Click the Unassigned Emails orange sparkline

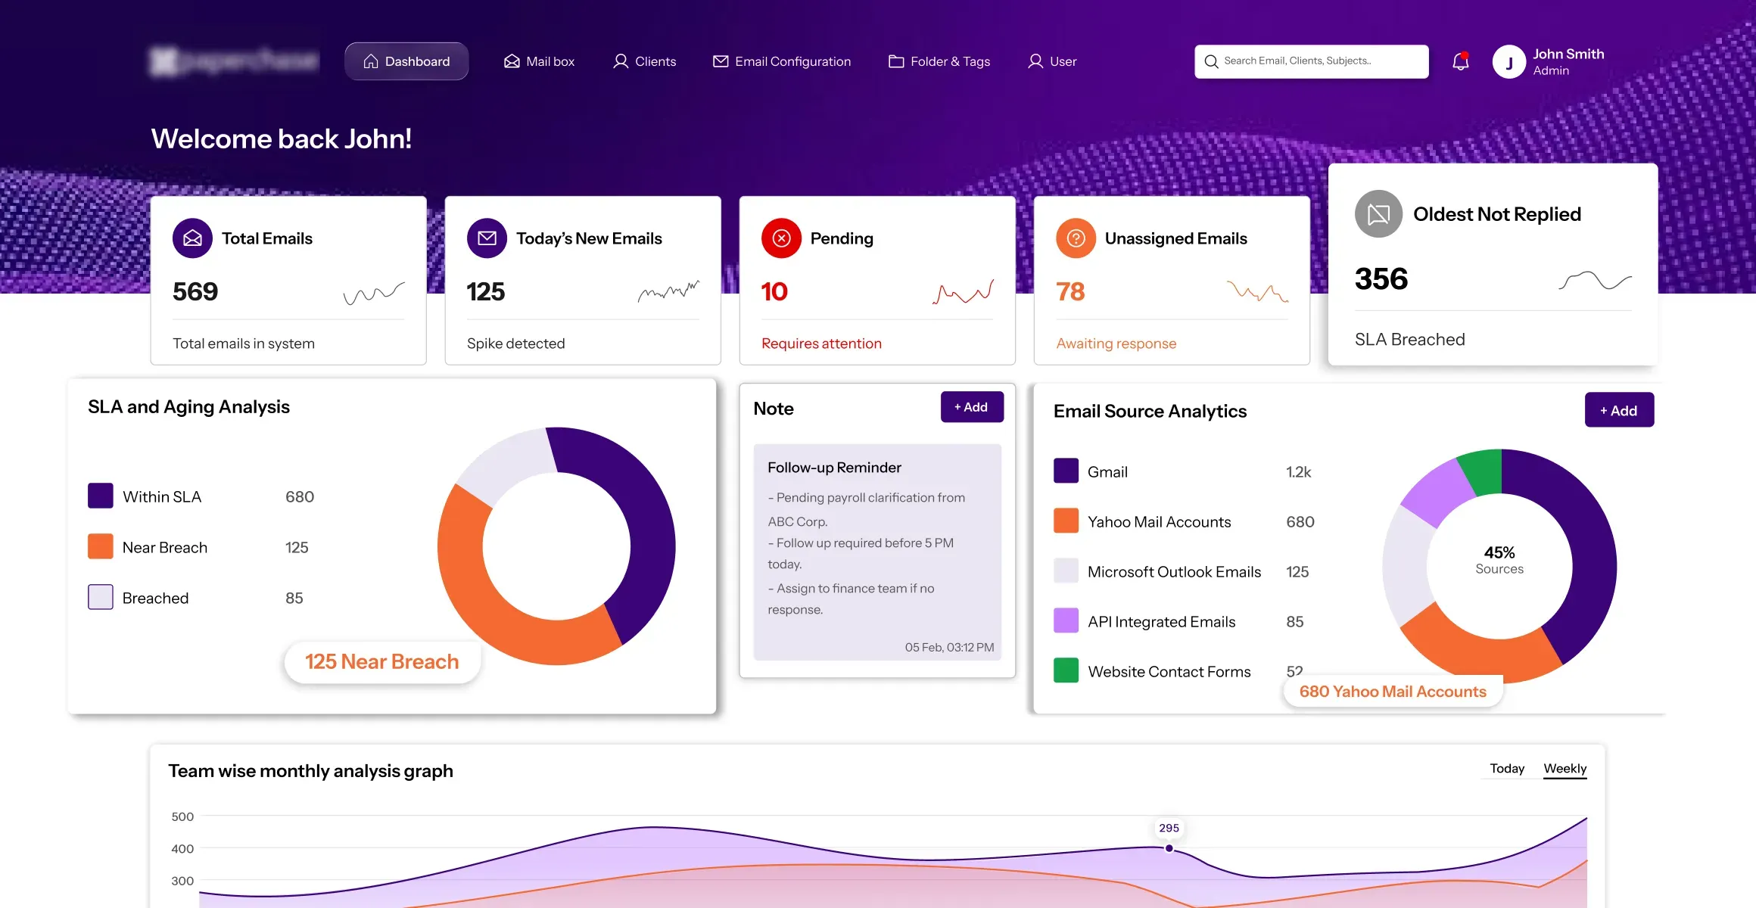[x=1257, y=291]
